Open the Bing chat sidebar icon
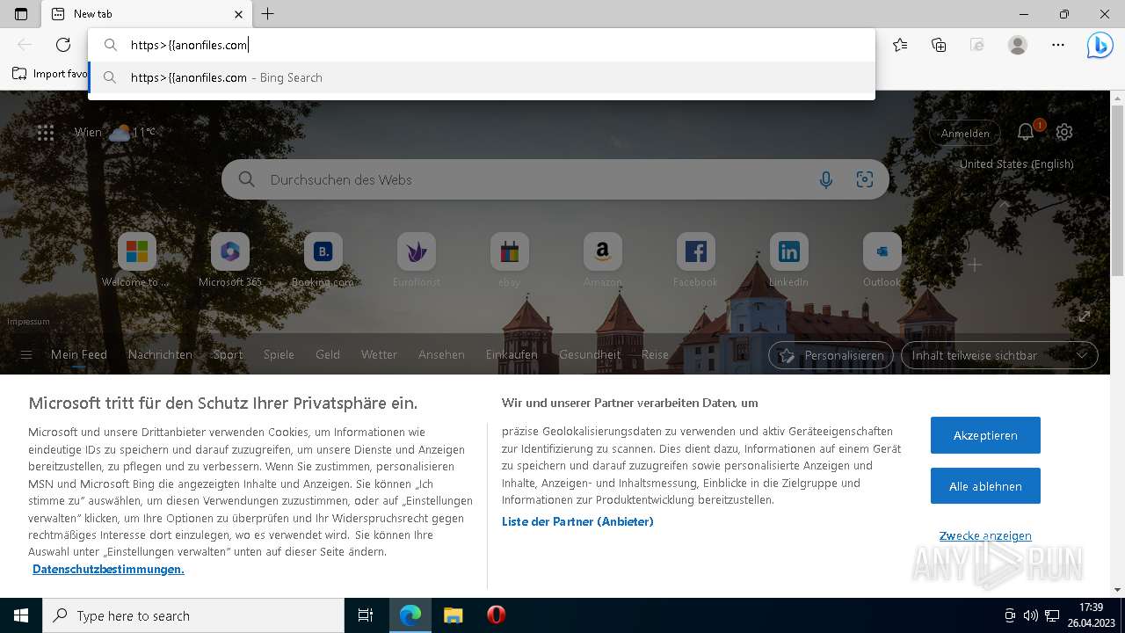The width and height of the screenshot is (1125, 633). (1100, 45)
